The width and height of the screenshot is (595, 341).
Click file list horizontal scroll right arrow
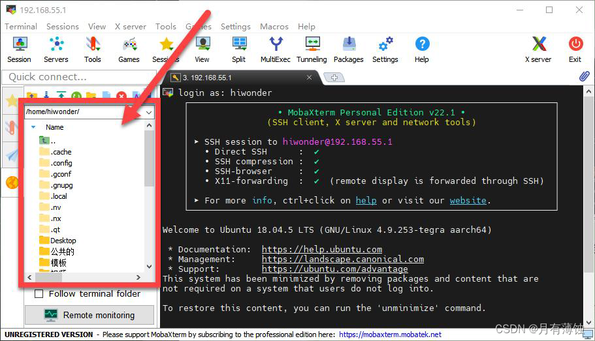138,277
